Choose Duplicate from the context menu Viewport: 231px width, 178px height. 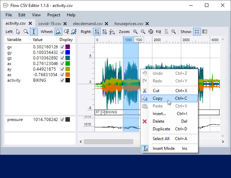(169, 129)
